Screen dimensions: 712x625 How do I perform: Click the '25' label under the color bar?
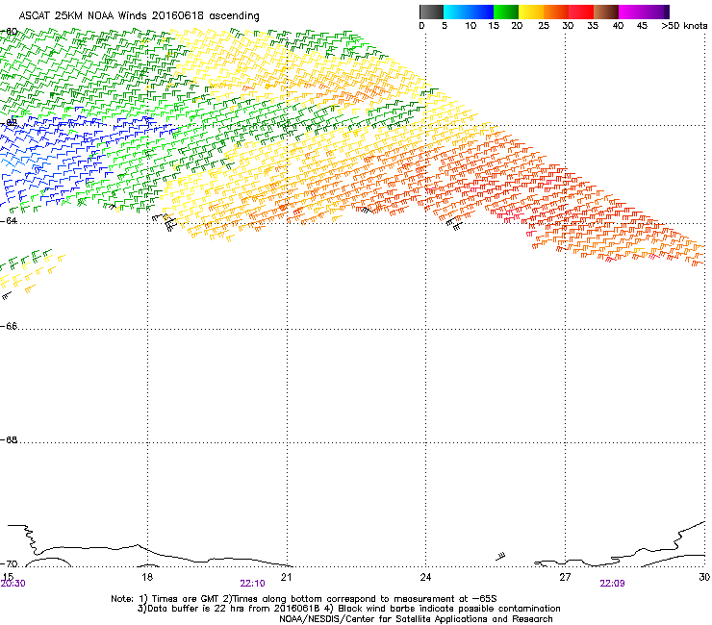544,26
